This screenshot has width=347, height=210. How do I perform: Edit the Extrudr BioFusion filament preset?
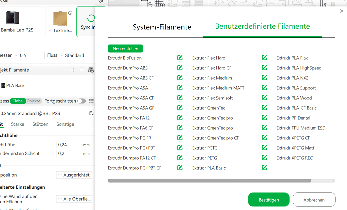[x=180, y=58]
